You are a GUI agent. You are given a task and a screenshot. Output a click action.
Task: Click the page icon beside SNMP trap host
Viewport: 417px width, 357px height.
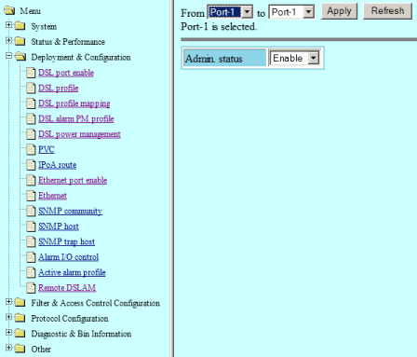click(x=31, y=241)
